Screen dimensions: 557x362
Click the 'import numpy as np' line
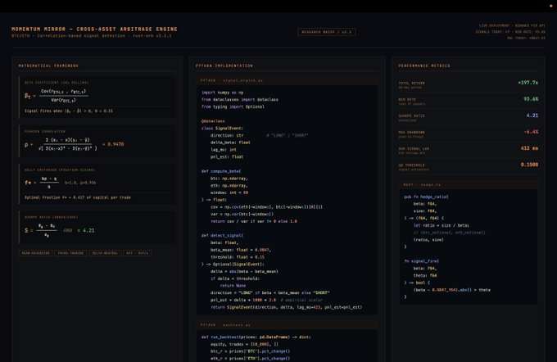(222, 93)
